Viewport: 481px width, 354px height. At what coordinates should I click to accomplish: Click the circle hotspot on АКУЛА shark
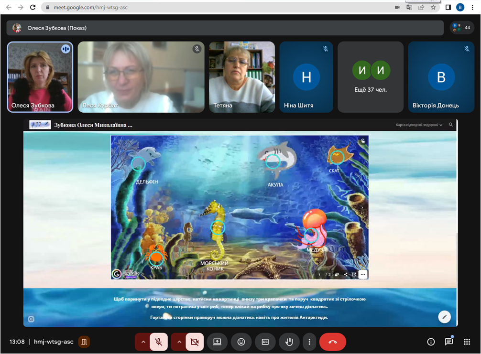[273, 161]
